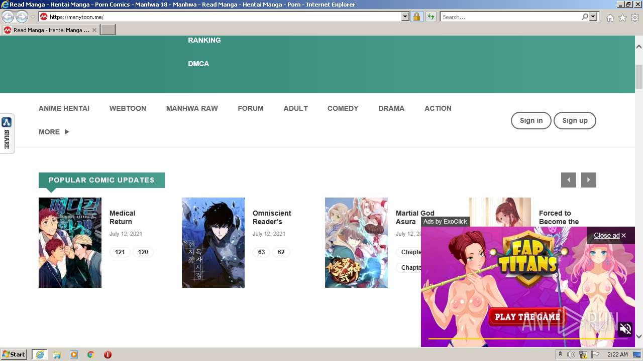The image size is (643, 361).
Task: Start search with the magnifying glass icon
Action: (585, 17)
